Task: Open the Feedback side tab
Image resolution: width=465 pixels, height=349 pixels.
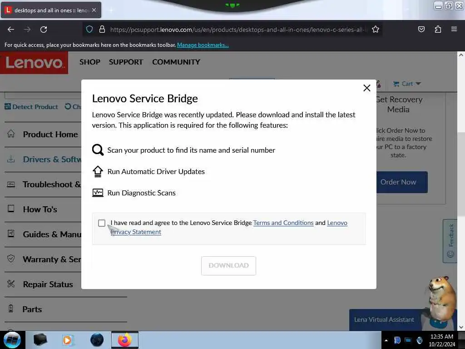Action: tap(450, 241)
